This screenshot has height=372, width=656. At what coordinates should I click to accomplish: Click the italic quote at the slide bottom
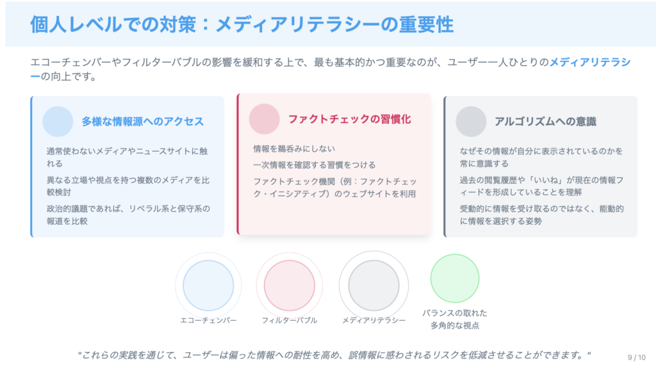(x=334, y=355)
